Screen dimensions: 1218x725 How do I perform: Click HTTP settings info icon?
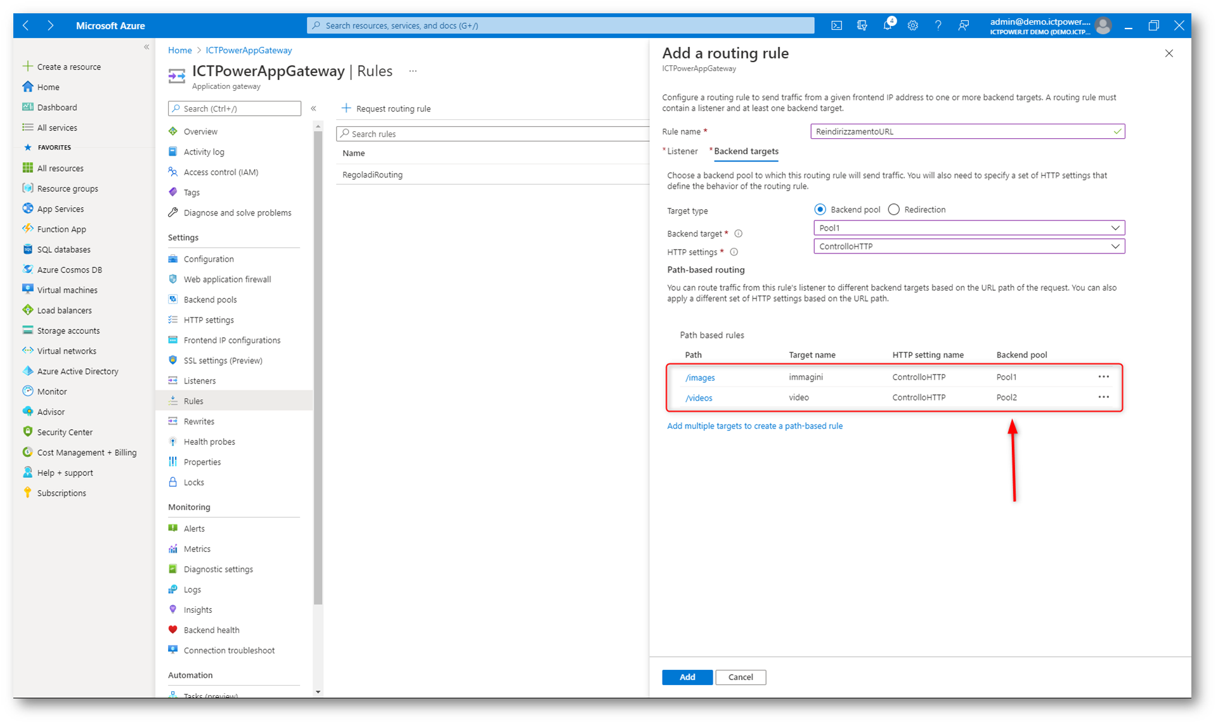coord(734,252)
